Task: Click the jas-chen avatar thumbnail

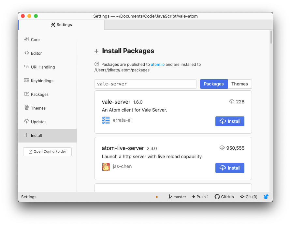Action: [x=106, y=167]
